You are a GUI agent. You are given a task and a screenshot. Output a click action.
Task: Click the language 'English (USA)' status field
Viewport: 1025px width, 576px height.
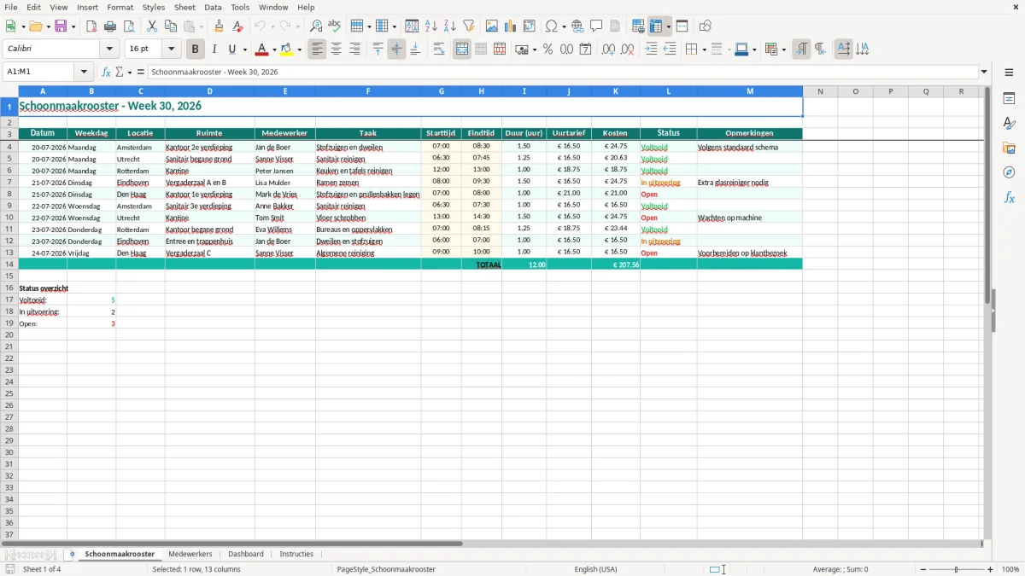pyautogui.click(x=595, y=569)
